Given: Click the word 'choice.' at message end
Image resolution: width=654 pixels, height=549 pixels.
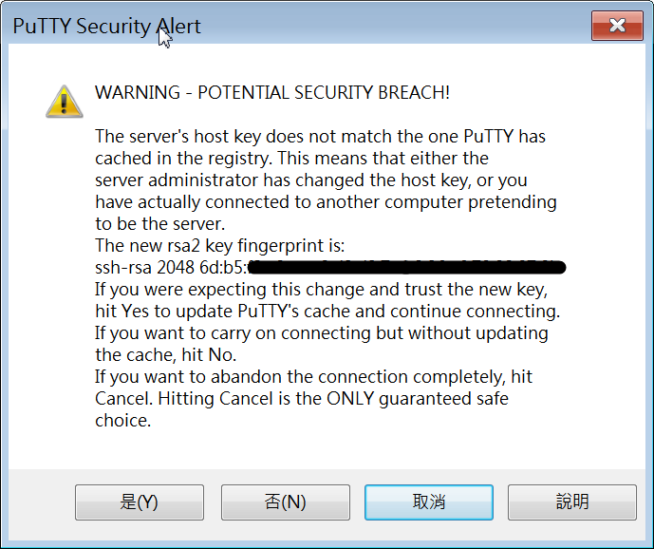Looking at the screenshot, I should [x=122, y=421].
